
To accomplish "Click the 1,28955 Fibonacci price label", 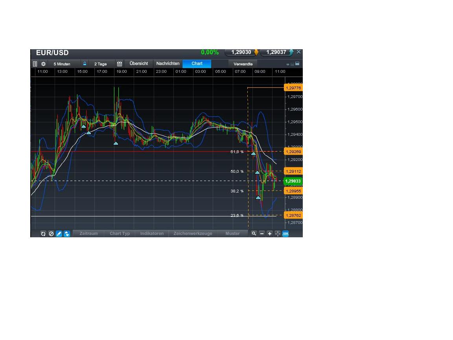I will 293,191.
